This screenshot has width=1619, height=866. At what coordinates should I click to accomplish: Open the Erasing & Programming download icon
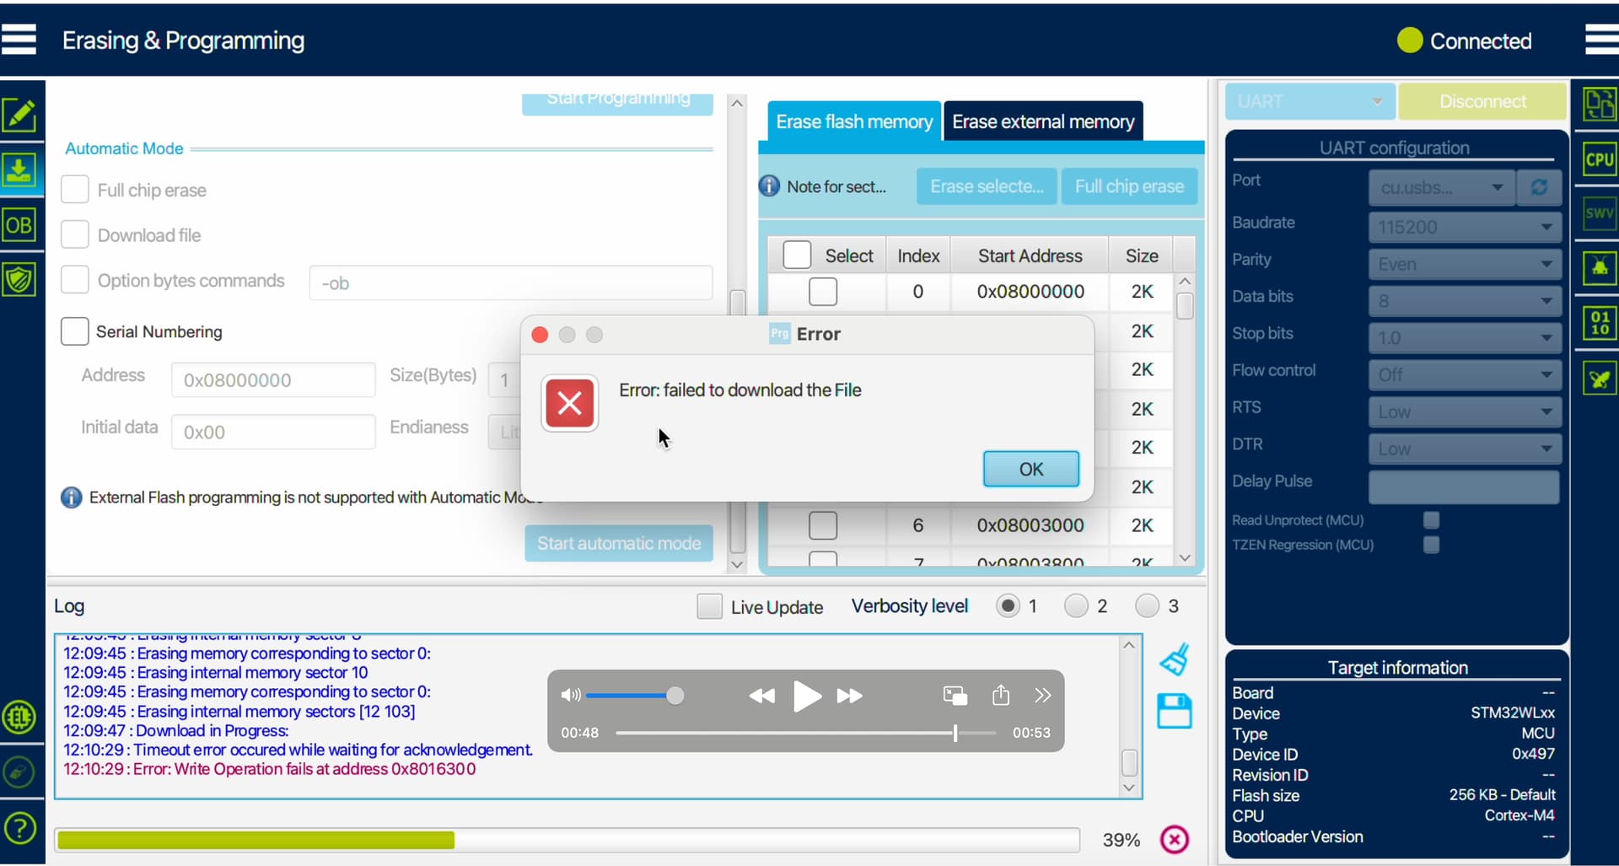click(19, 171)
